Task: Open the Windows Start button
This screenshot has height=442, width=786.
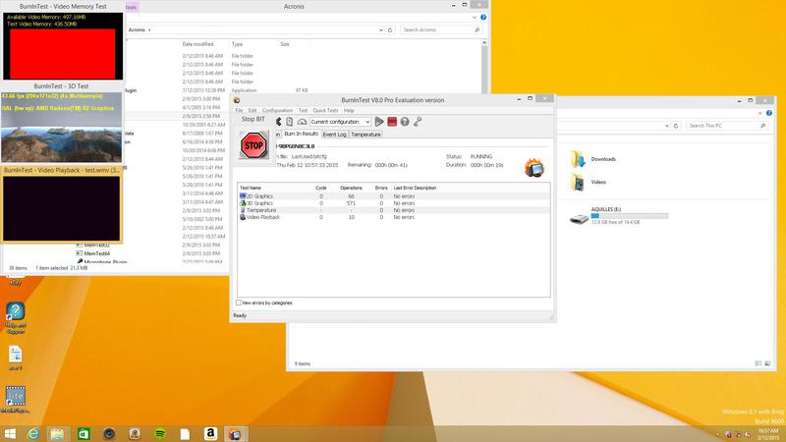Action: tap(10, 433)
